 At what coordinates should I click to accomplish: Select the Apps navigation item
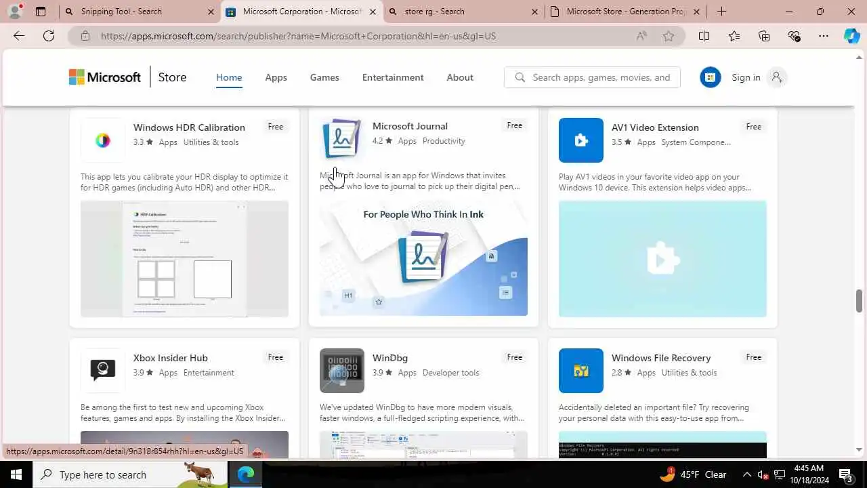coord(276,77)
